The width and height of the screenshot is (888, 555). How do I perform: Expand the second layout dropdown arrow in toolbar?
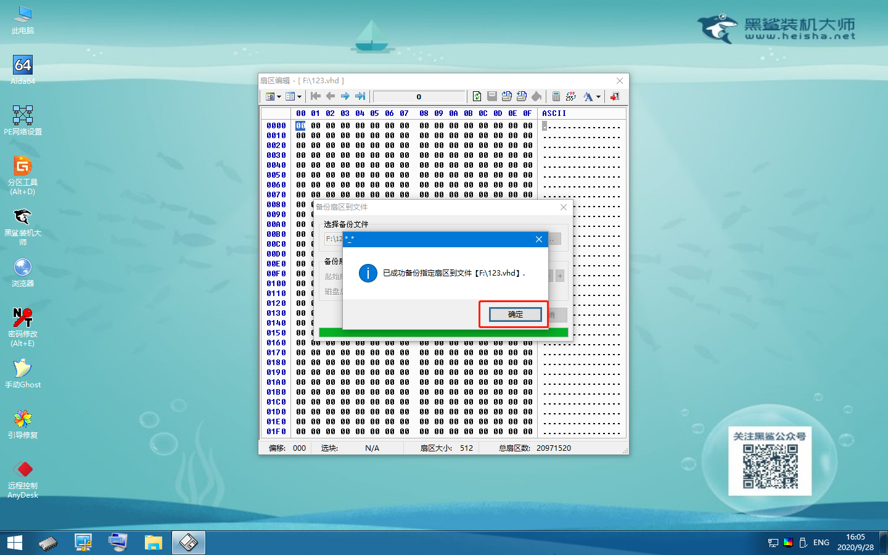click(300, 97)
